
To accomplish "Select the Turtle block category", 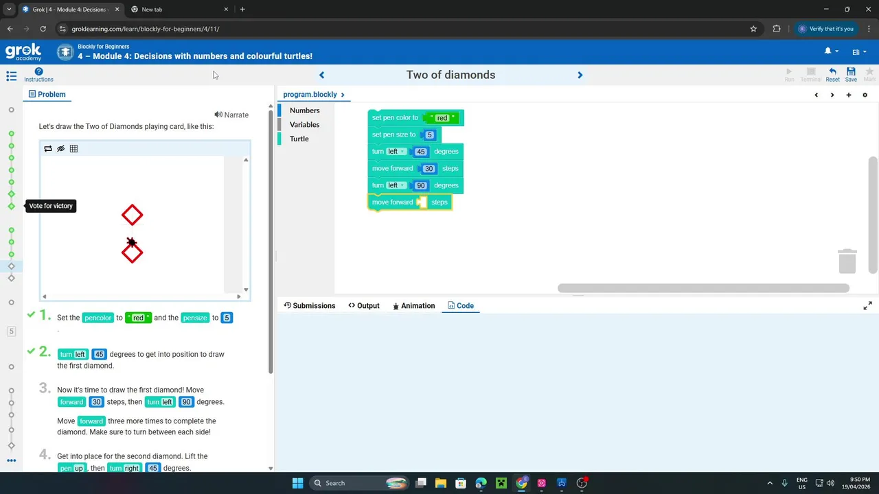I will 299,139.
